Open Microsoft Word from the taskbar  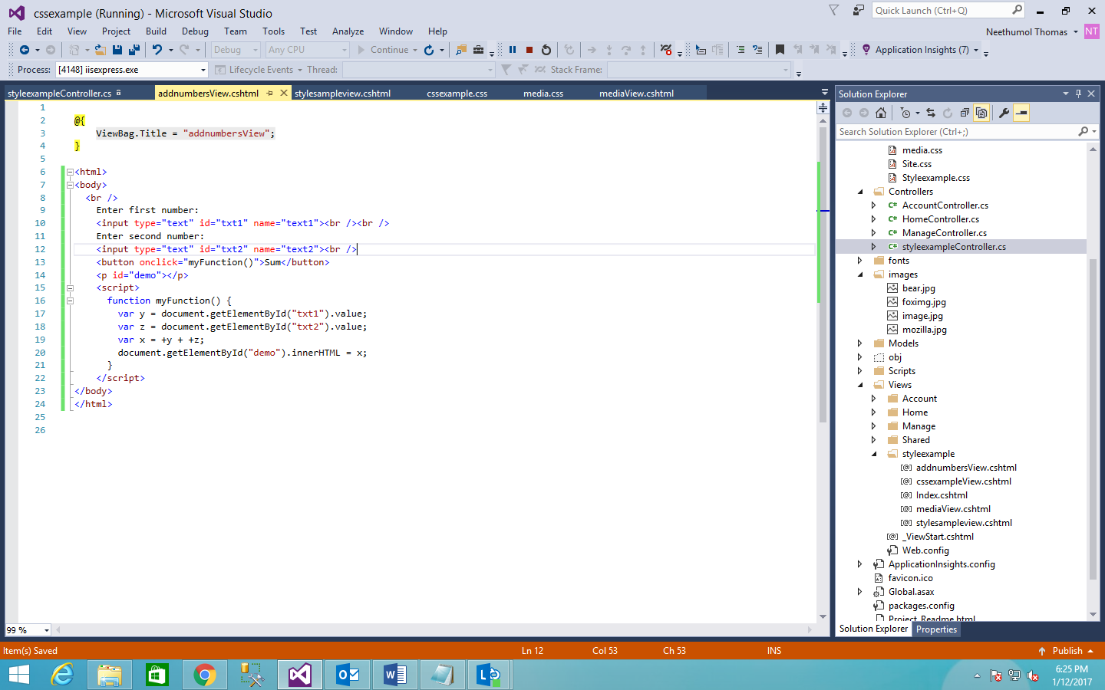tap(394, 675)
